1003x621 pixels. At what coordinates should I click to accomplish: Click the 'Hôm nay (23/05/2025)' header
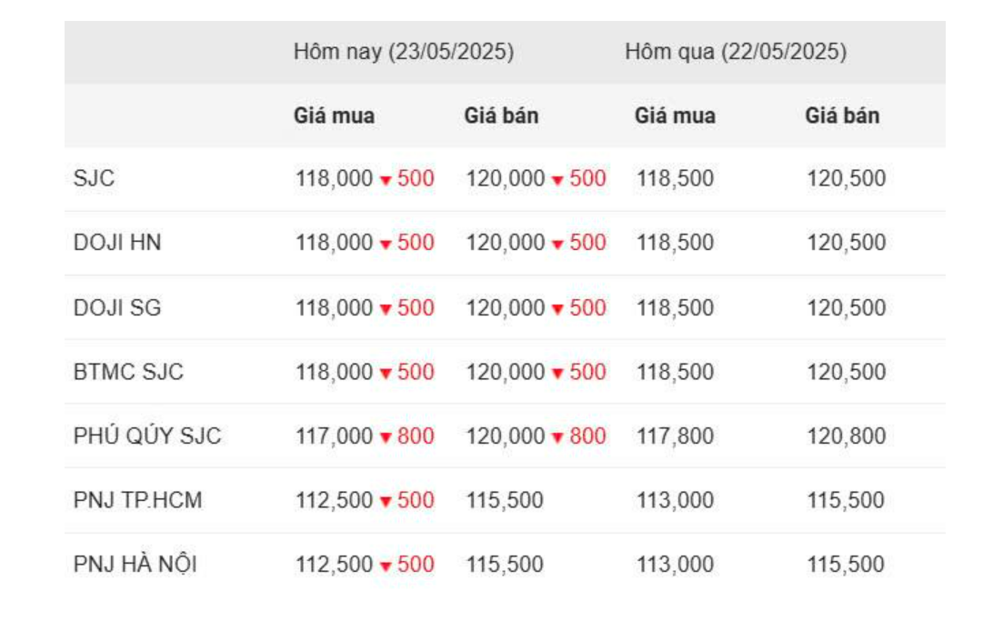[404, 52]
